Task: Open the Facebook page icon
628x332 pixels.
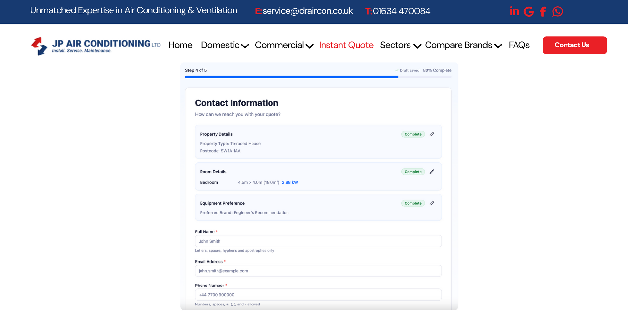Action: coord(543,12)
